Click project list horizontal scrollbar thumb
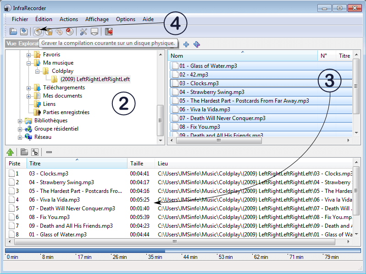366x274 pixels. coord(175,242)
